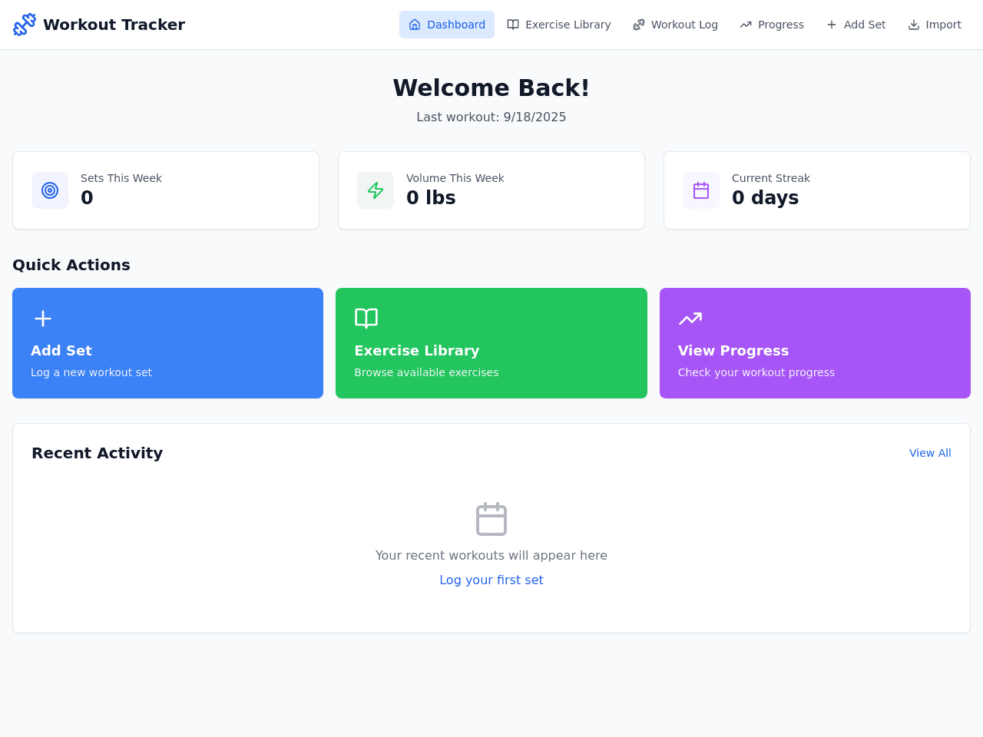
Task: Click the Workout Tracker title
Action: coord(114,25)
